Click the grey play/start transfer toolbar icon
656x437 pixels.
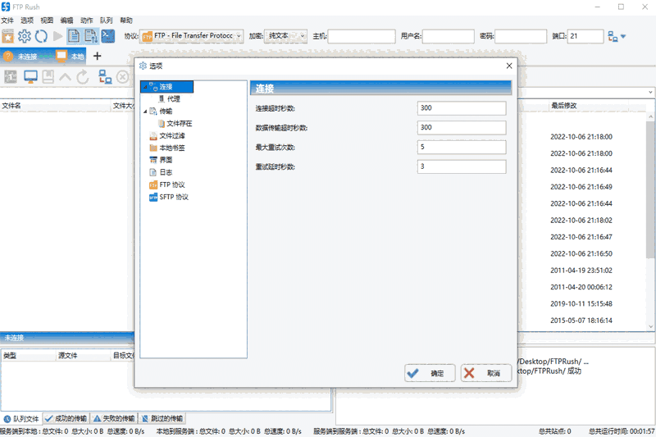click(x=57, y=36)
